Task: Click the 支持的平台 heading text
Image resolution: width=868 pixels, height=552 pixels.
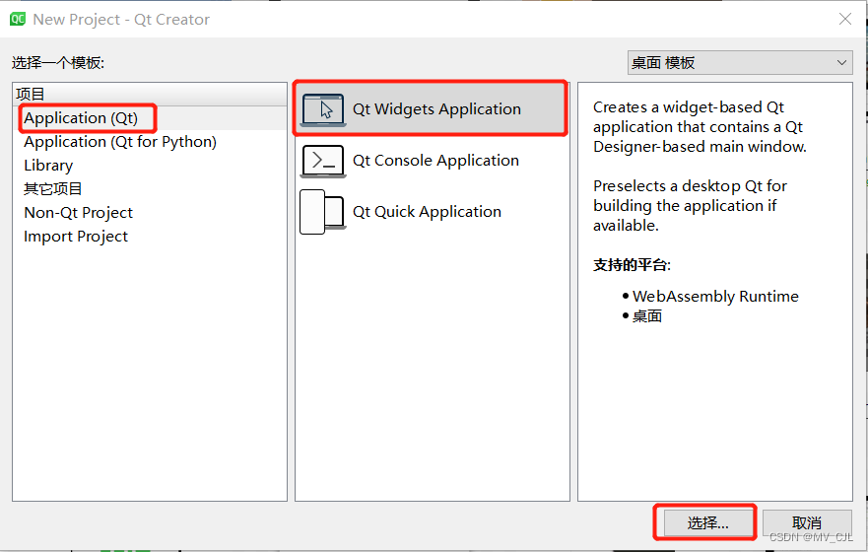Action: [x=632, y=264]
